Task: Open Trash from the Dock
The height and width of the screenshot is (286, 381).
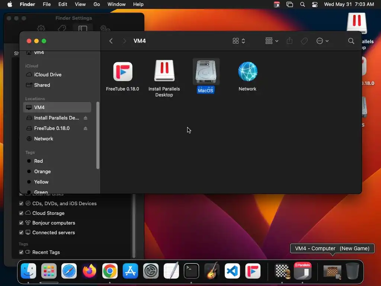Action: coord(352,271)
